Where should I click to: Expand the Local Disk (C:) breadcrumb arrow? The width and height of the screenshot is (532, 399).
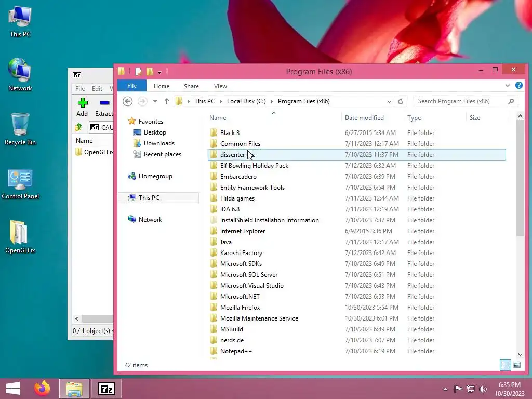point(272,101)
